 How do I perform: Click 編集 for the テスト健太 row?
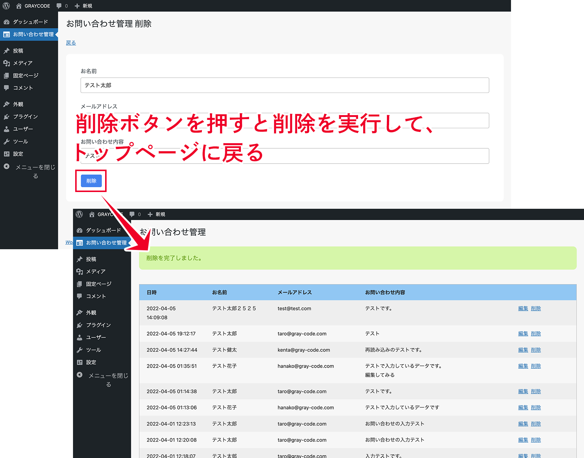click(x=523, y=350)
